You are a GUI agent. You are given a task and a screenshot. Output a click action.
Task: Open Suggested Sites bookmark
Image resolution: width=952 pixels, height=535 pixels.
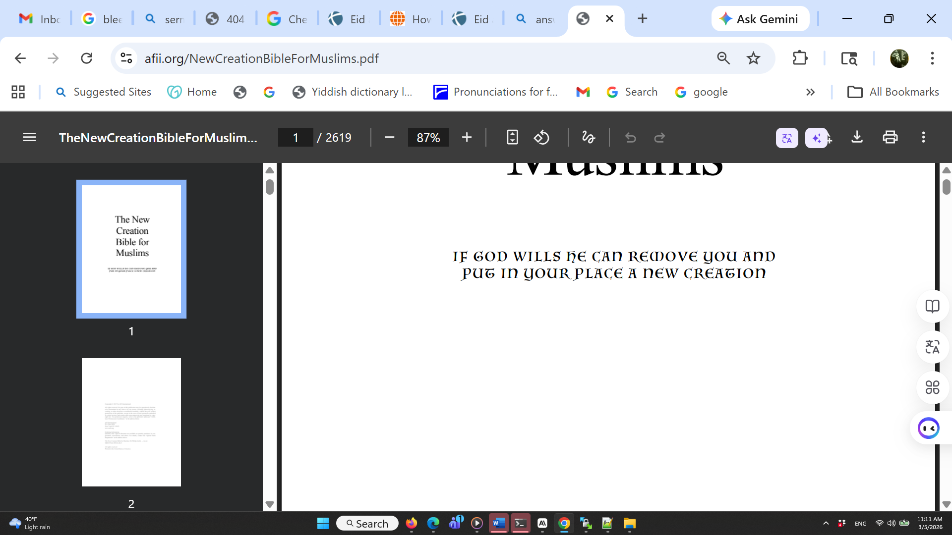click(103, 92)
